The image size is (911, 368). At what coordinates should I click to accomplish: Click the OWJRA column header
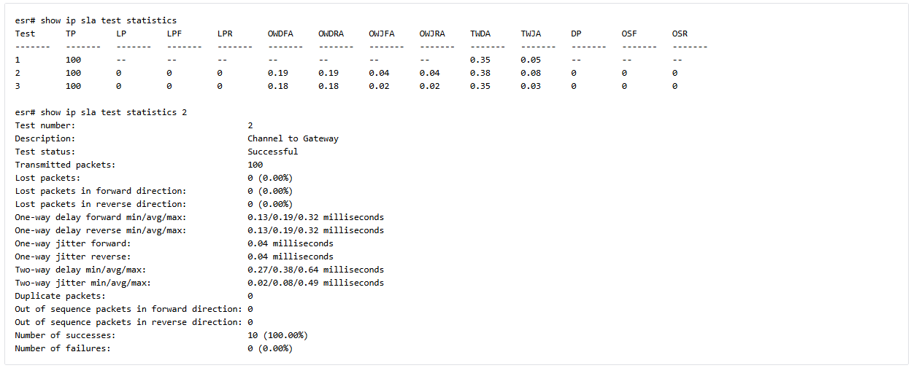[432, 34]
